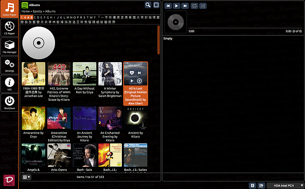
Task: Open the Info page
Action: click(9, 84)
